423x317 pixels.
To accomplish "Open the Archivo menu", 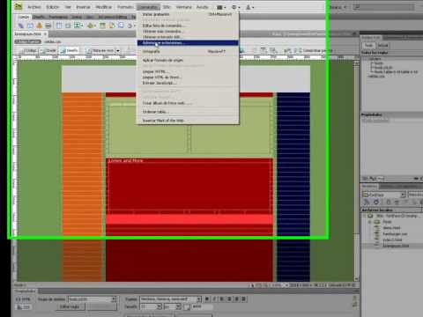I will pos(34,7).
